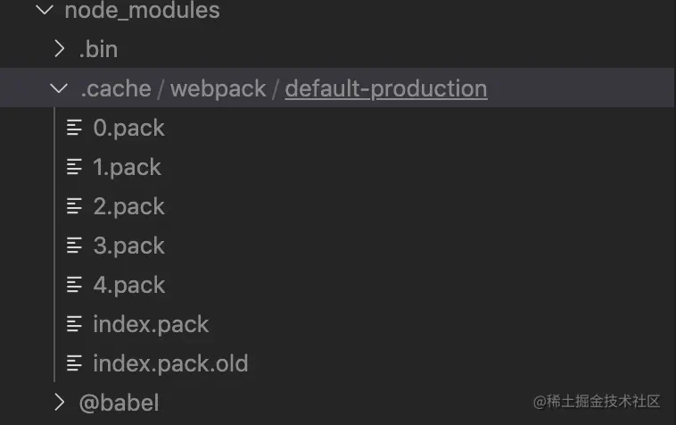Open the 4.pack file
Screen dimensions: 676x425
tap(129, 285)
